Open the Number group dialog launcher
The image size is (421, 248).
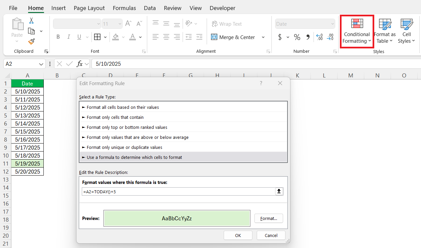[335, 51]
